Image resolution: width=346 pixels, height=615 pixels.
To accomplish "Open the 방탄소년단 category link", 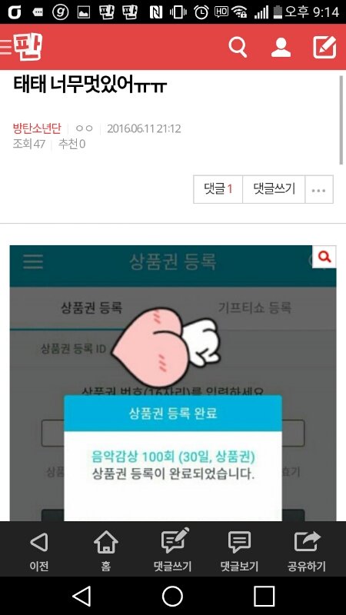I will (x=37, y=128).
